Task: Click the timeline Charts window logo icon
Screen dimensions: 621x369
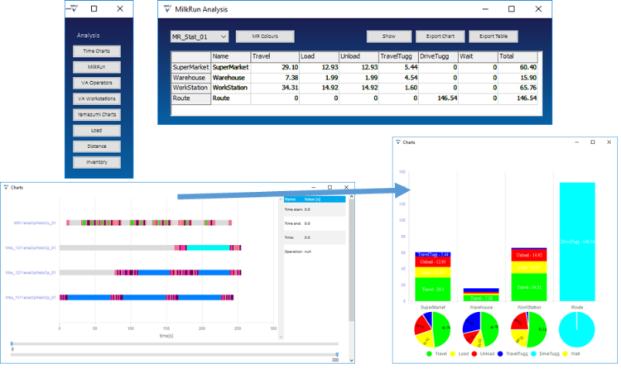Action: tap(6, 188)
